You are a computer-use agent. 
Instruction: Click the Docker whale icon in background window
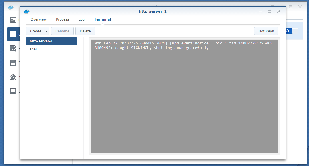pyautogui.click(x=11, y=7)
